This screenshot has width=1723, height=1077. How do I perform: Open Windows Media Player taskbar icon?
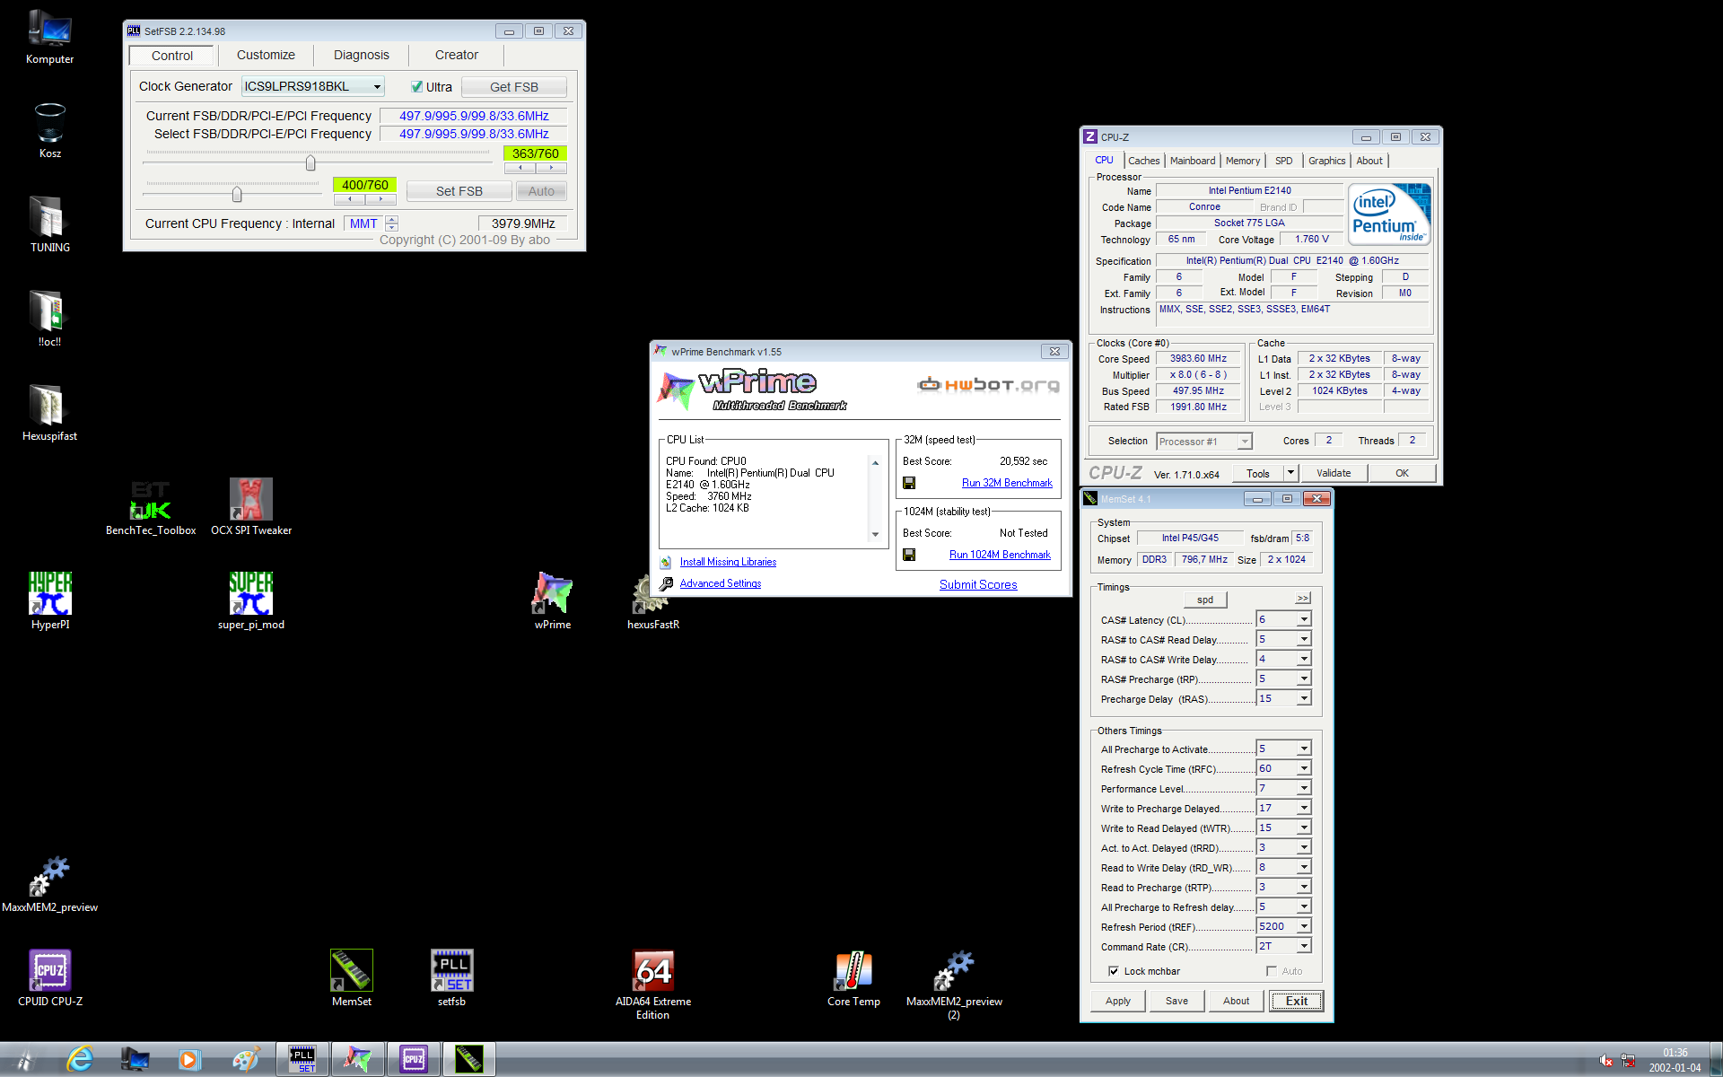click(x=188, y=1059)
